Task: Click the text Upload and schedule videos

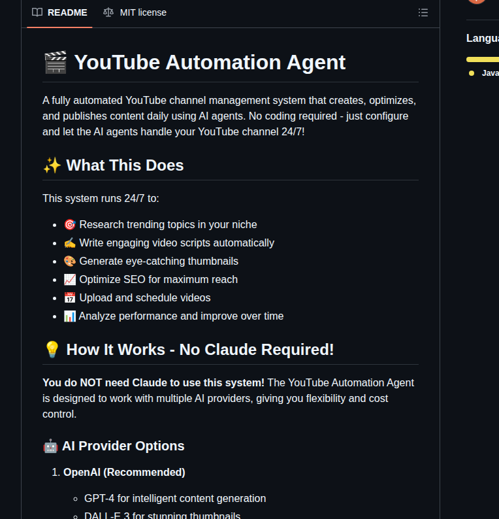Action: 145,298
